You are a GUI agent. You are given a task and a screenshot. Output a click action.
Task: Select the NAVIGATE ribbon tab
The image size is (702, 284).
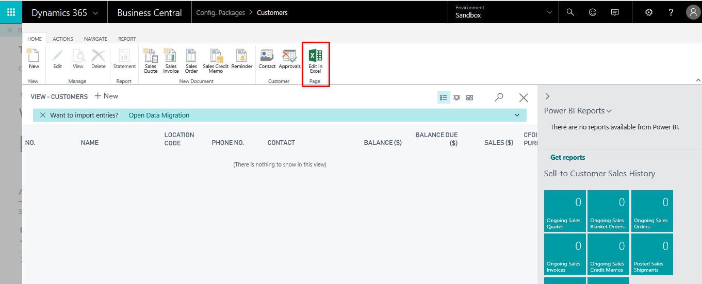[x=95, y=39]
